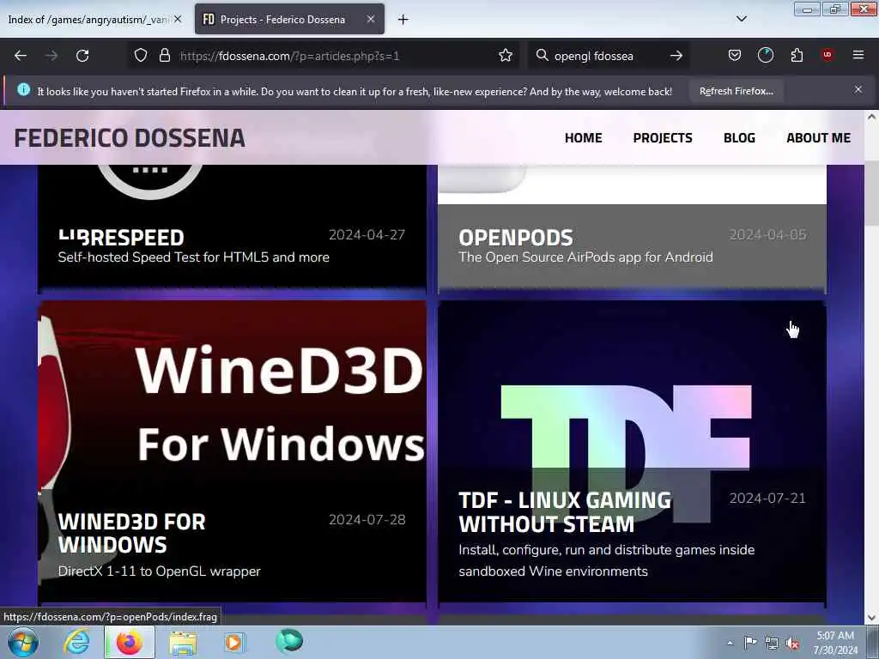Open a new browser tab

[403, 20]
